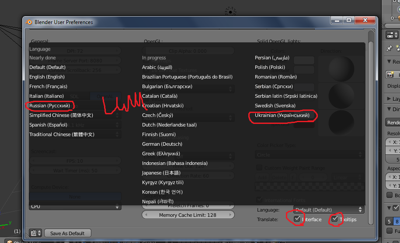Screen dimensions: 400x243
Task: Toggle the Anti-Aliasing panel checkbox
Action: coord(396,208)
